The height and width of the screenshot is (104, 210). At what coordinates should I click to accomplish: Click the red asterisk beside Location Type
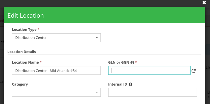tap(38, 30)
